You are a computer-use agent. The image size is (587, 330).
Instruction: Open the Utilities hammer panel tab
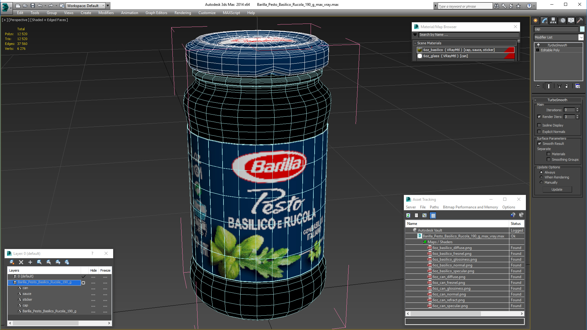[580, 20]
